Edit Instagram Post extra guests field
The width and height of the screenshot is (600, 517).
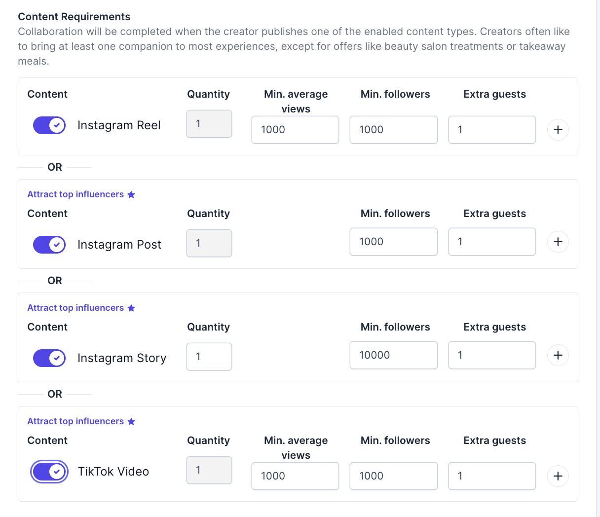point(491,242)
